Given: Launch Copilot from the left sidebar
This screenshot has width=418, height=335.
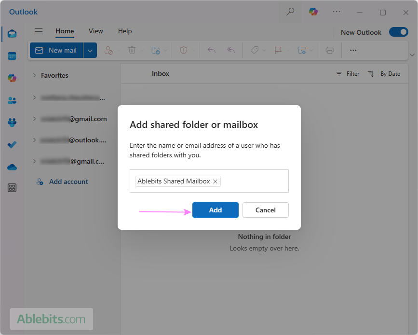Looking at the screenshot, I should 12,78.
